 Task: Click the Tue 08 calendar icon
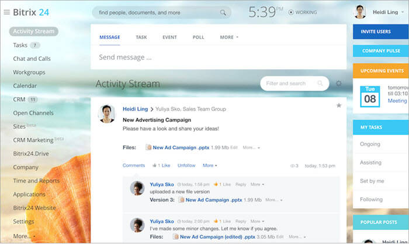coord(370,95)
